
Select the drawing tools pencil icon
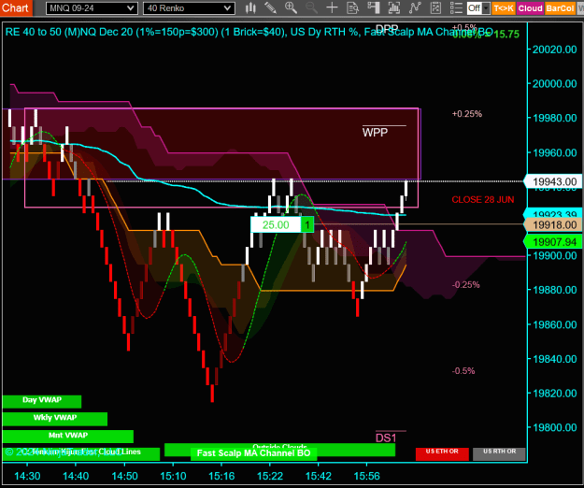[x=270, y=7]
